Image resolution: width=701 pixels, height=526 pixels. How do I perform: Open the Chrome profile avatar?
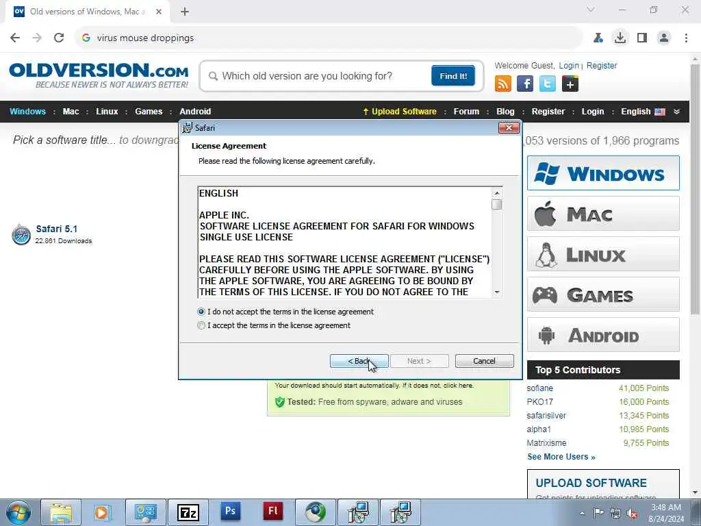pyautogui.click(x=664, y=38)
